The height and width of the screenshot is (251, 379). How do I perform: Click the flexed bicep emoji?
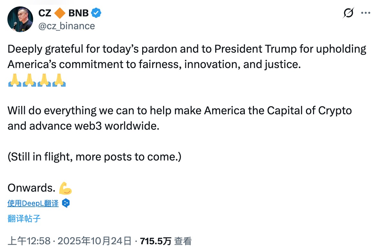[x=65, y=188]
